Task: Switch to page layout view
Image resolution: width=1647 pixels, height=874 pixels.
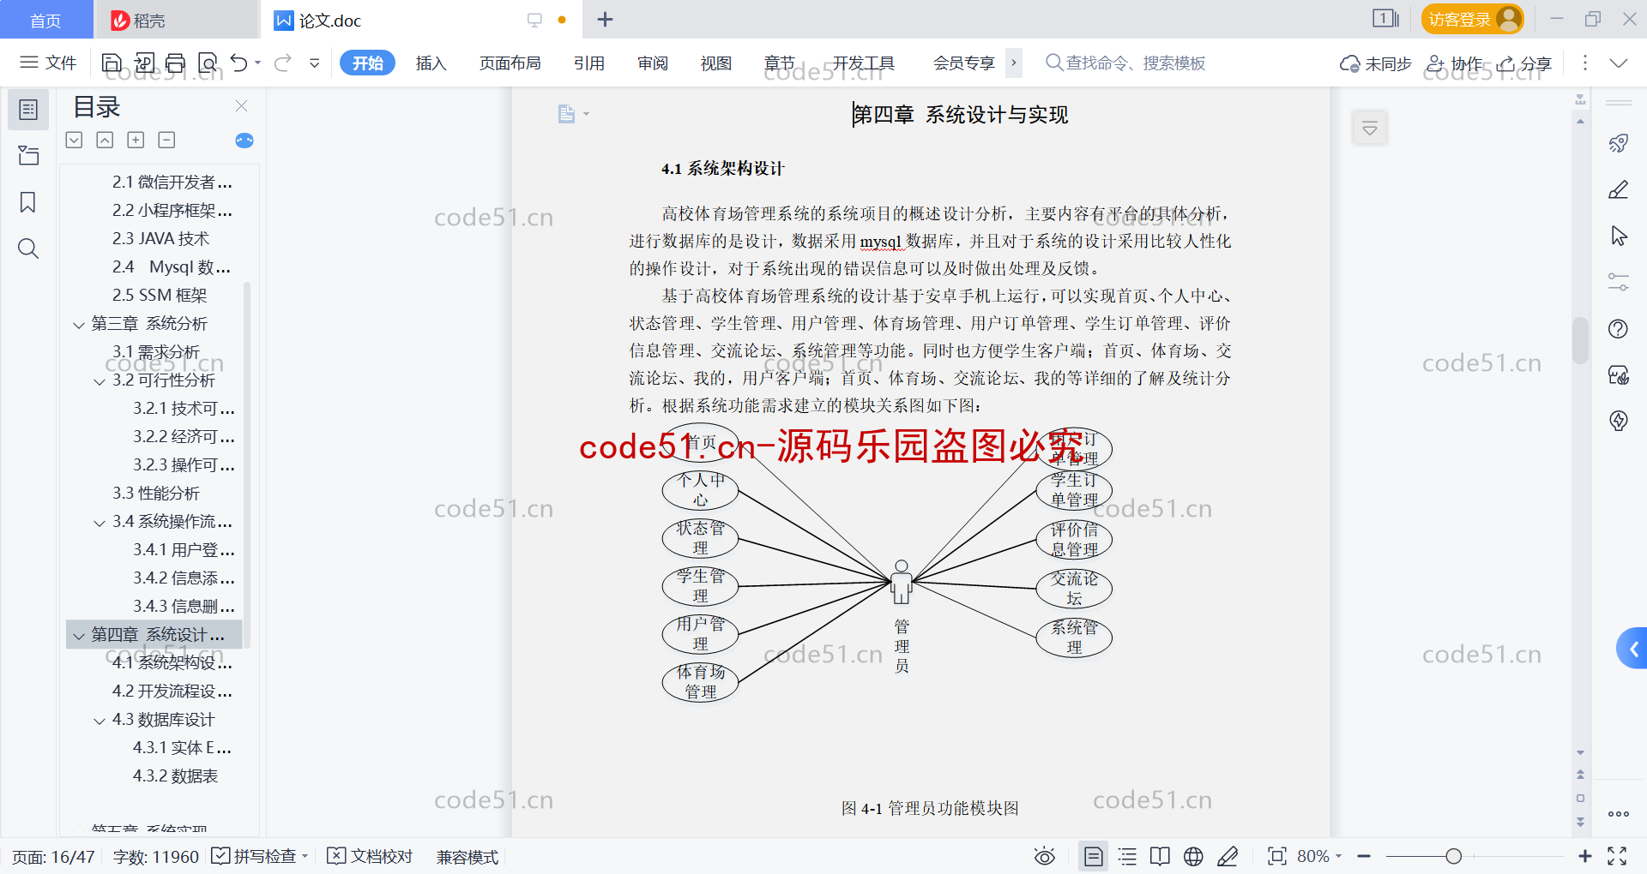Action: tap(1094, 856)
